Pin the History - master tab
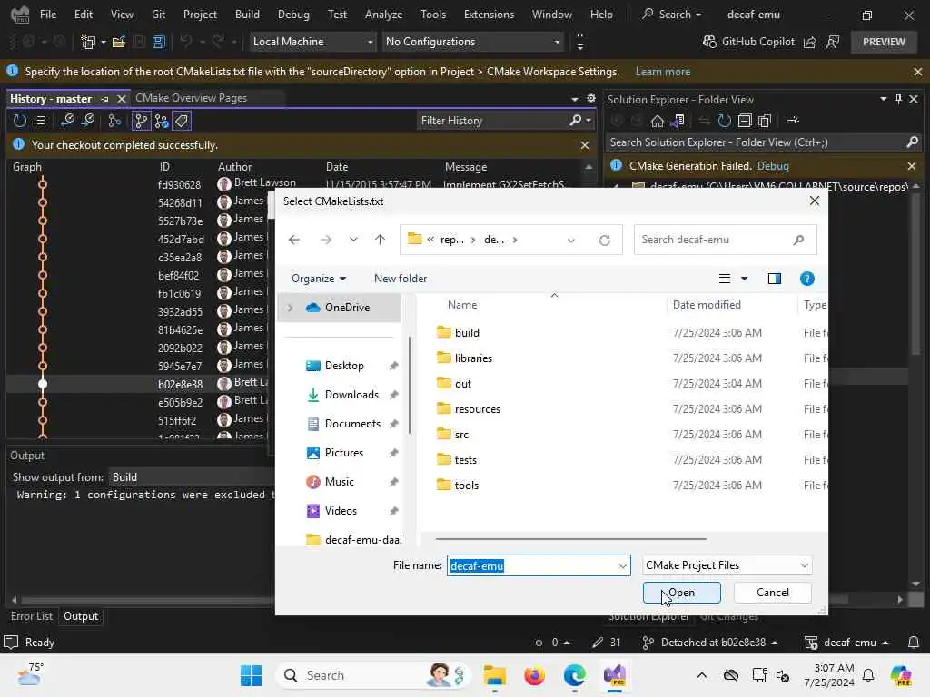The width and height of the screenshot is (930, 697). (105, 99)
